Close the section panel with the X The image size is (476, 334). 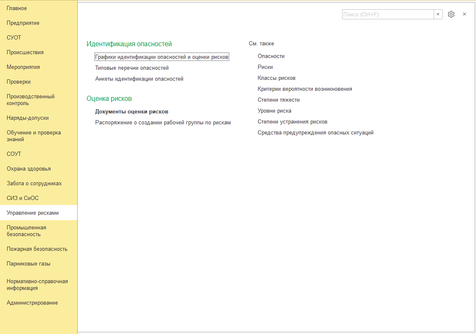point(465,14)
